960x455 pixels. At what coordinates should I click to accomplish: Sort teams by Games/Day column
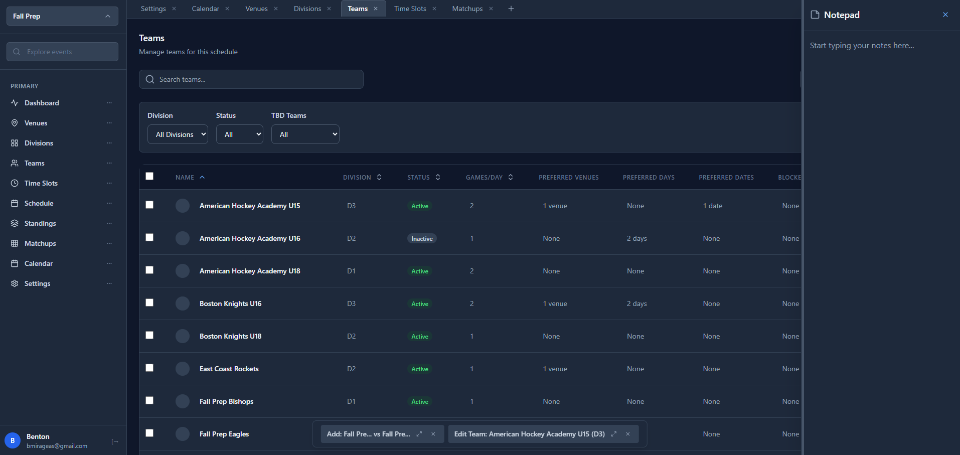point(510,177)
